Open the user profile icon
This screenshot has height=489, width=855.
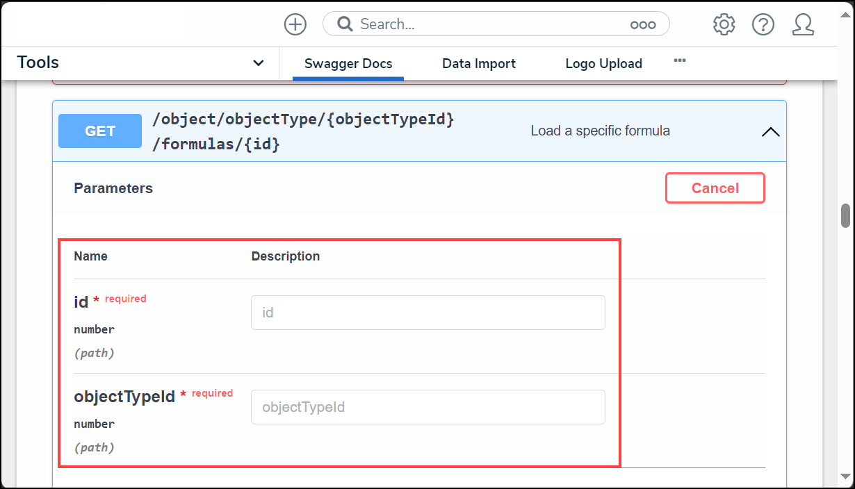coord(803,24)
